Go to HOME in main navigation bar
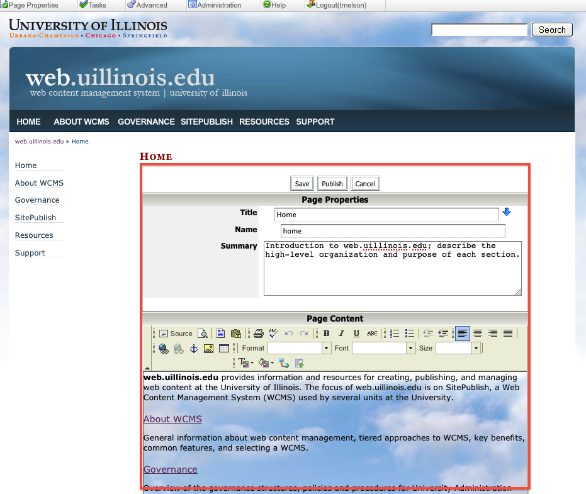This screenshot has height=494, width=586. [x=28, y=122]
